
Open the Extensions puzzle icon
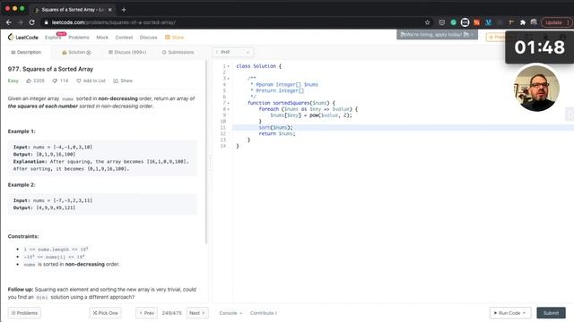[523, 22]
